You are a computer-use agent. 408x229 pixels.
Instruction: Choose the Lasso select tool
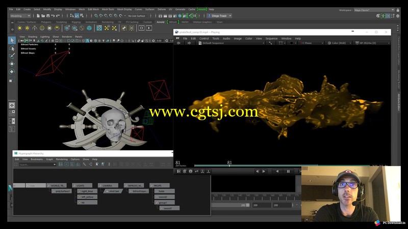tap(12, 48)
